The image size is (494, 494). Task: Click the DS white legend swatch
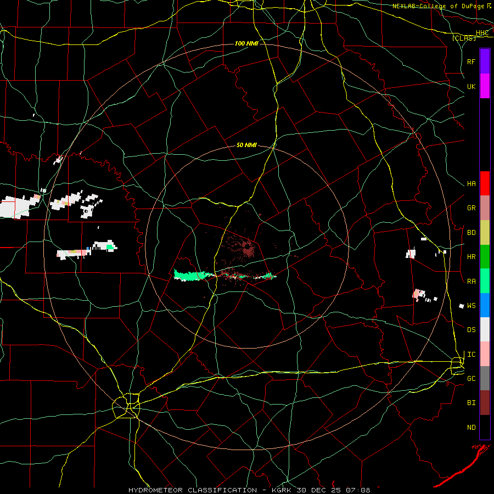(x=485, y=329)
